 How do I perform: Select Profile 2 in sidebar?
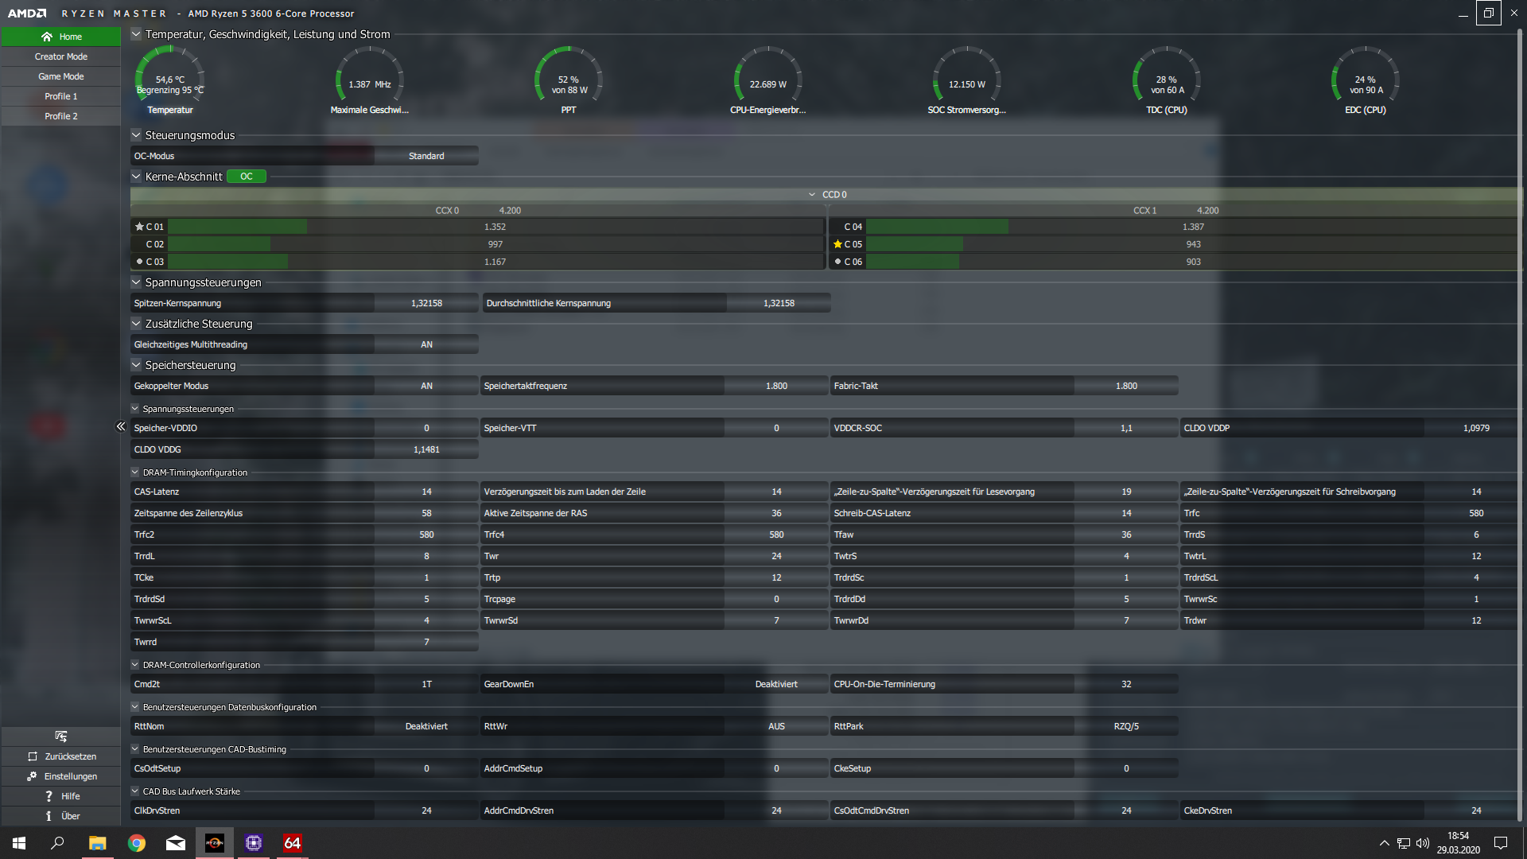pyautogui.click(x=61, y=116)
